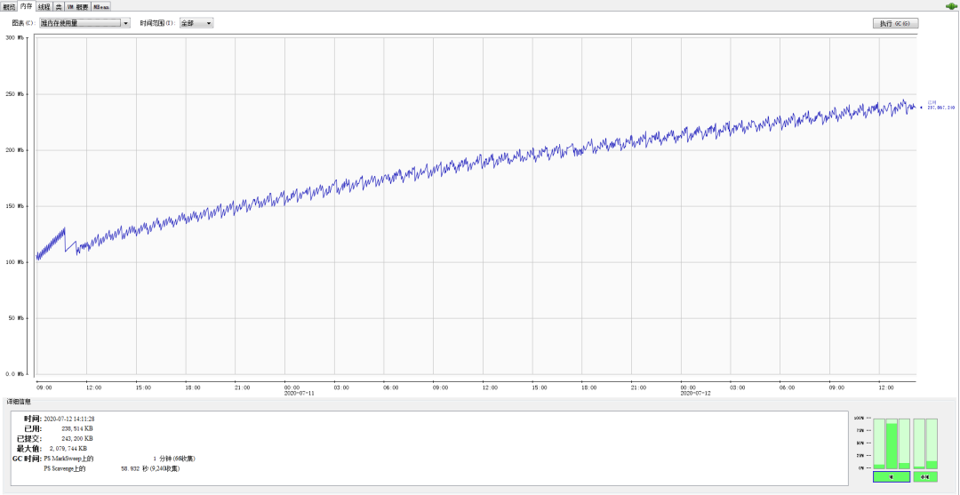This screenshot has width=960, height=495.
Task: Select the first heap memory pool bar
Action: [x=878, y=444]
